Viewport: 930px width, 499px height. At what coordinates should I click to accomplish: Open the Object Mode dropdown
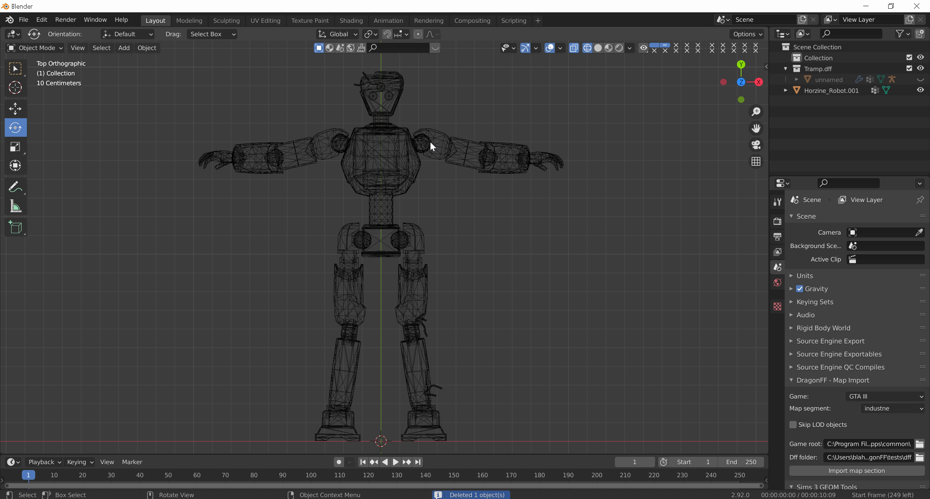tap(35, 48)
